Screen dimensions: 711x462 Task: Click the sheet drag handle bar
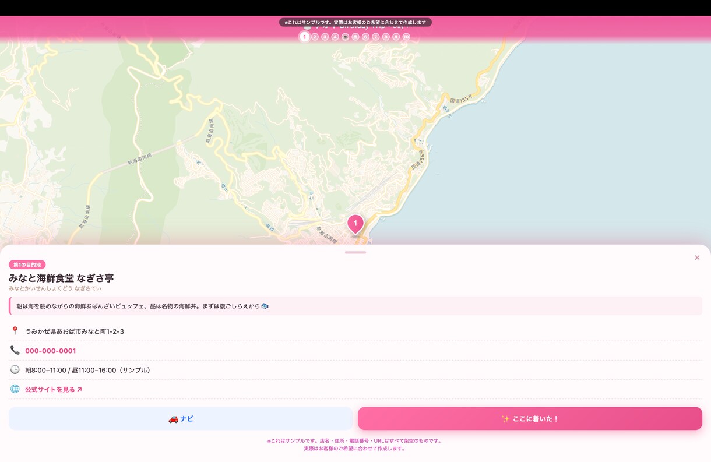(x=355, y=252)
